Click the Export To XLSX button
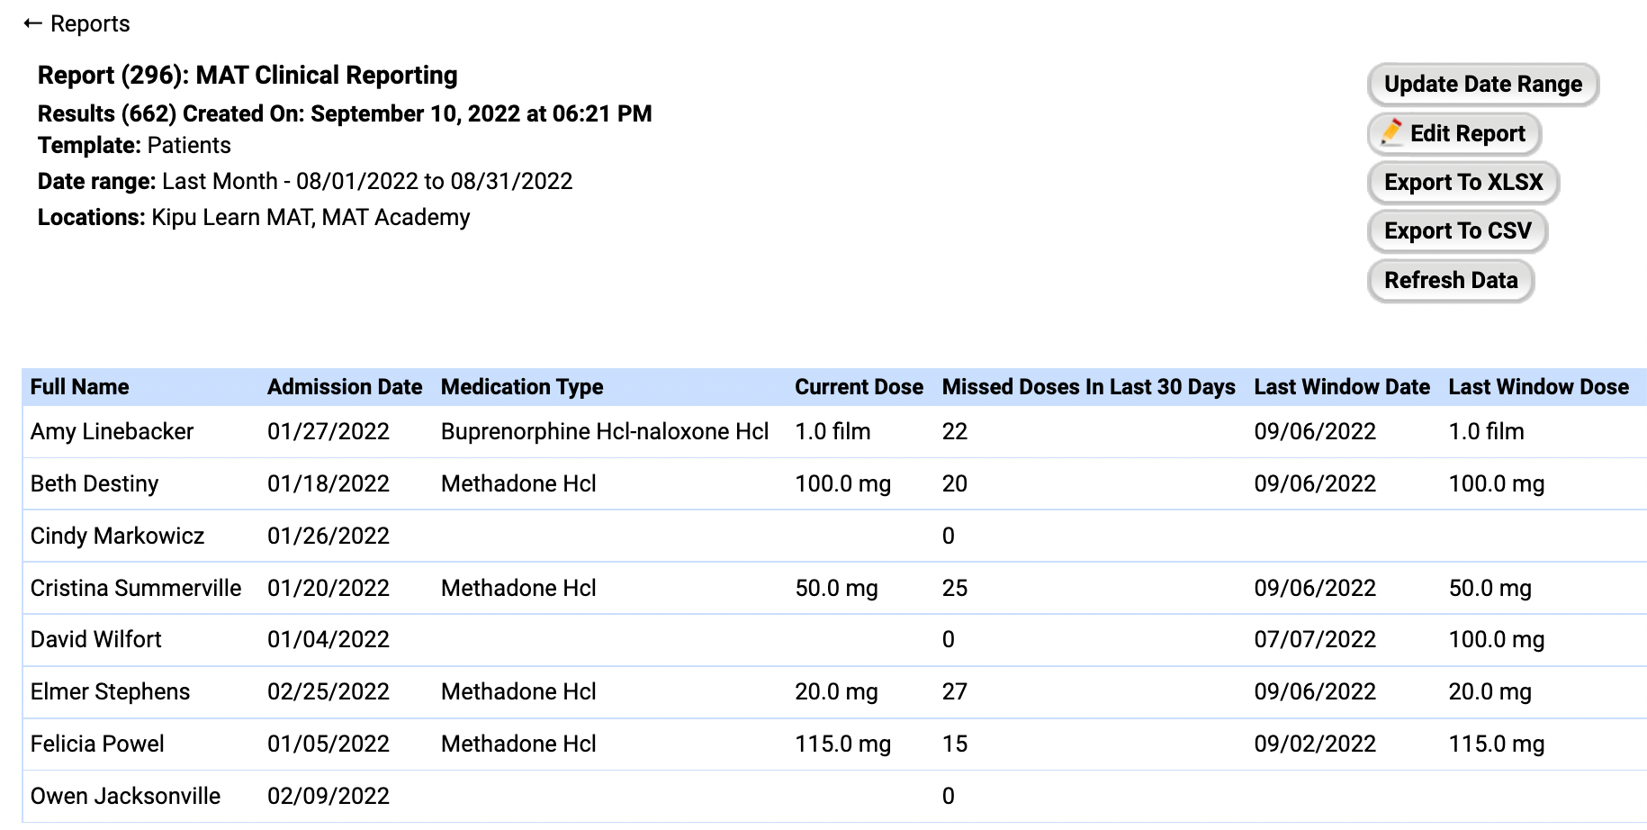The height and width of the screenshot is (830, 1647). point(1462,182)
